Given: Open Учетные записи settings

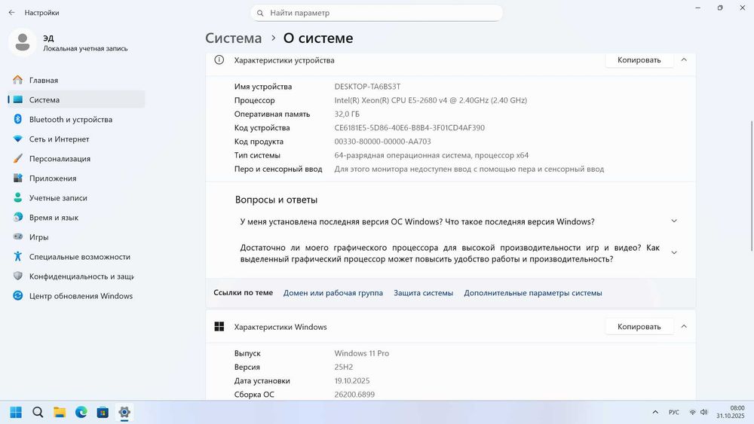Looking at the screenshot, I should pyautogui.click(x=76, y=198).
